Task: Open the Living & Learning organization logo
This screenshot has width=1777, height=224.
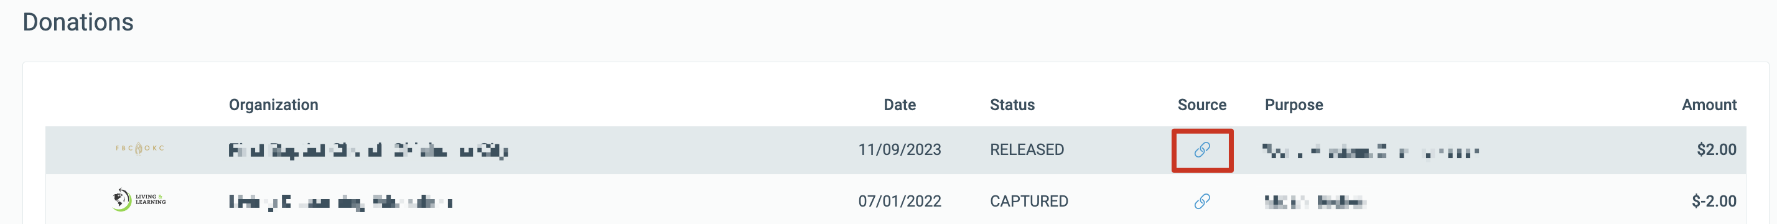Action: pyautogui.click(x=139, y=200)
